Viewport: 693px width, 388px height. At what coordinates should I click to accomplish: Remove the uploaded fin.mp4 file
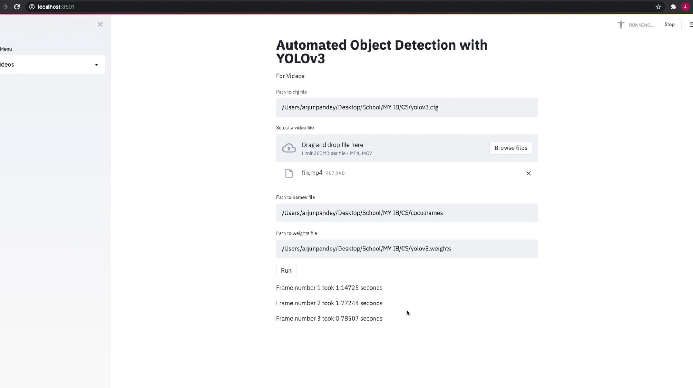pyautogui.click(x=528, y=173)
